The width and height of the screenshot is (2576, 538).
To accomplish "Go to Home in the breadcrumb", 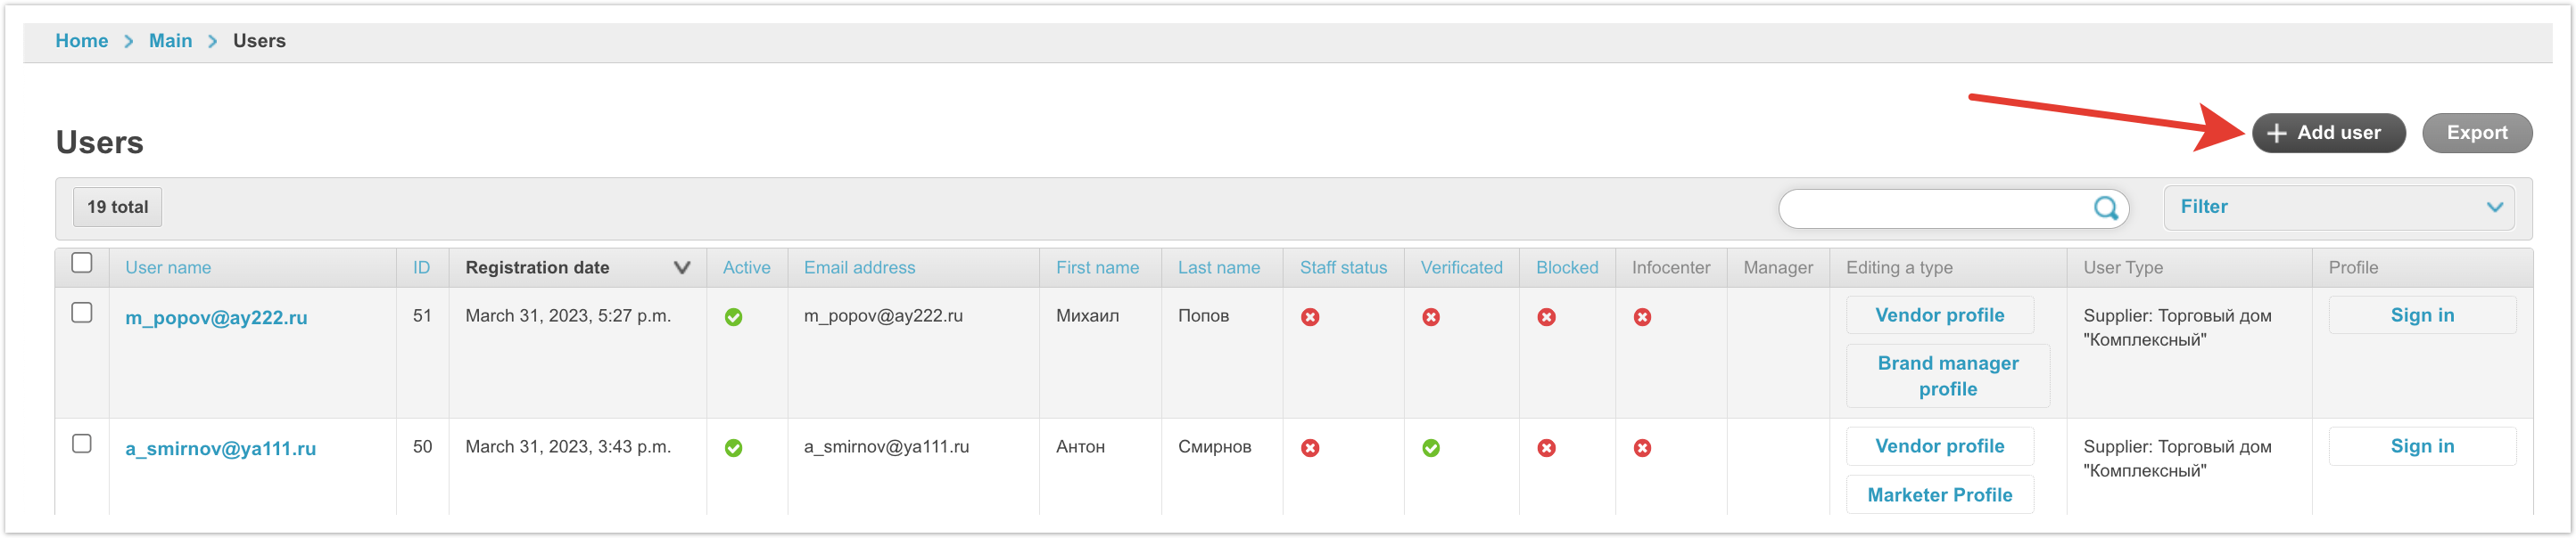I will click(x=81, y=41).
